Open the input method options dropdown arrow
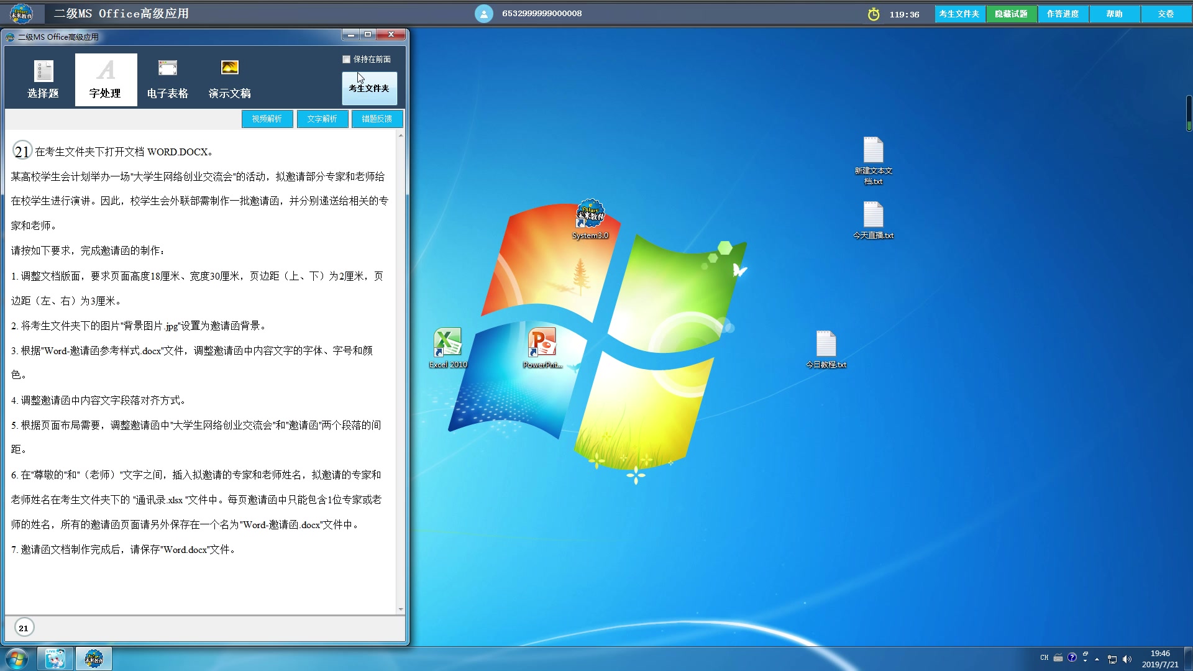Viewport: 1193px width, 671px height. (x=1086, y=660)
